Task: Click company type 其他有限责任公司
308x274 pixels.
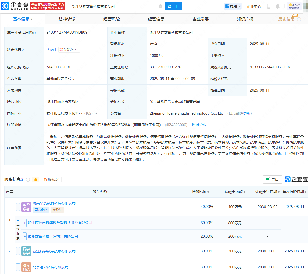Action: (61, 79)
